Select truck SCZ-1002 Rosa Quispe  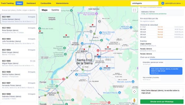(x=19, y=30)
